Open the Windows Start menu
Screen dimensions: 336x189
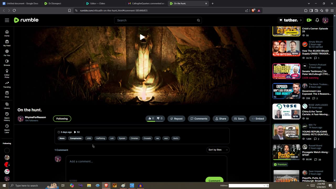click(x=4, y=186)
